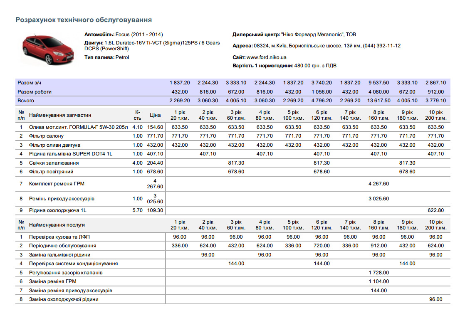Image resolution: width=465 pixels, height=323 pixels.
Task: Click the 622.80 coolant cost cell
Action: [x=435, y=210]
